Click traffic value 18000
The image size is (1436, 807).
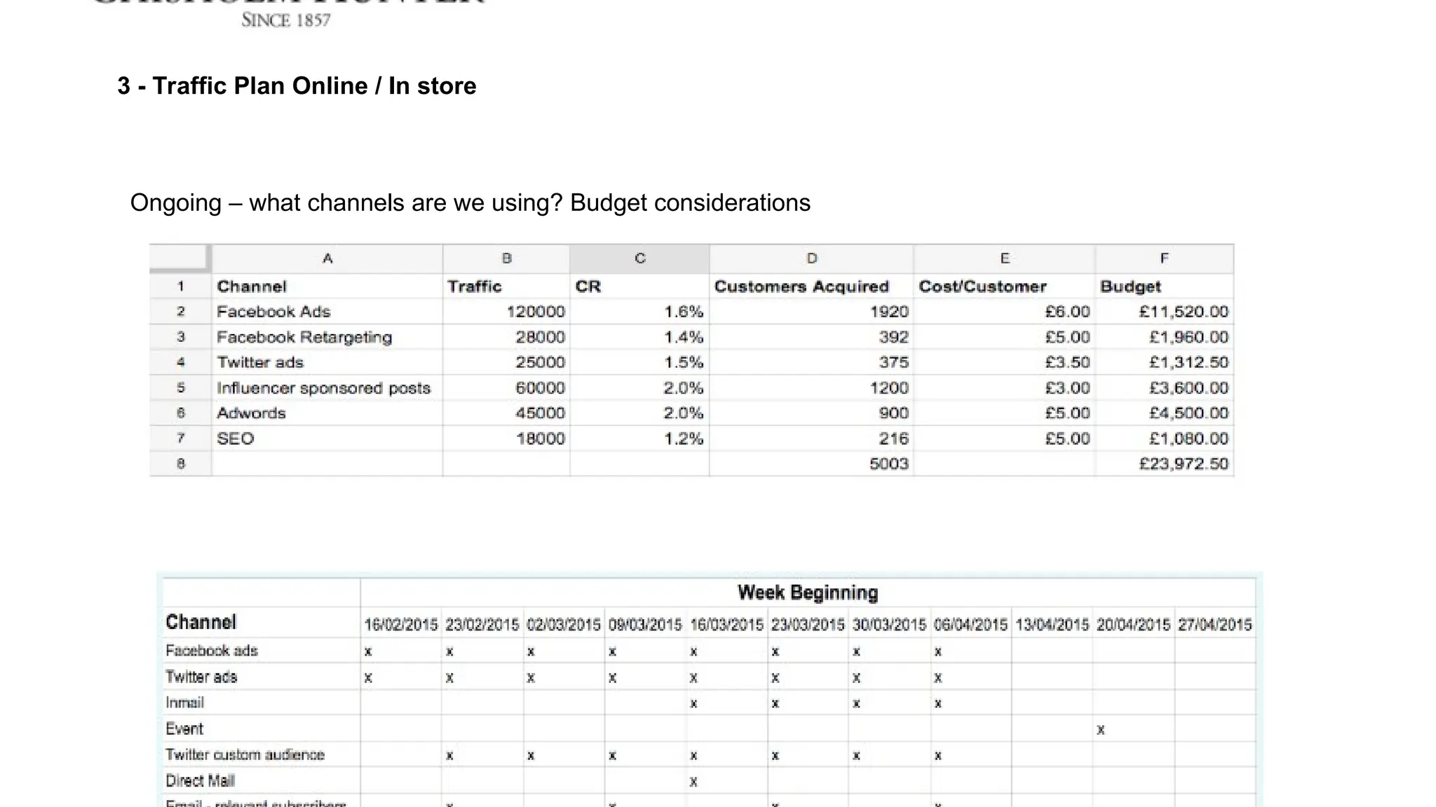(x=506, y=439)
